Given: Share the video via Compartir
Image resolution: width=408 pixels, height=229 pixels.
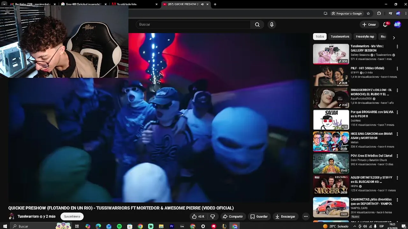Looking at the screenshot, I should [x=233, y=217].
